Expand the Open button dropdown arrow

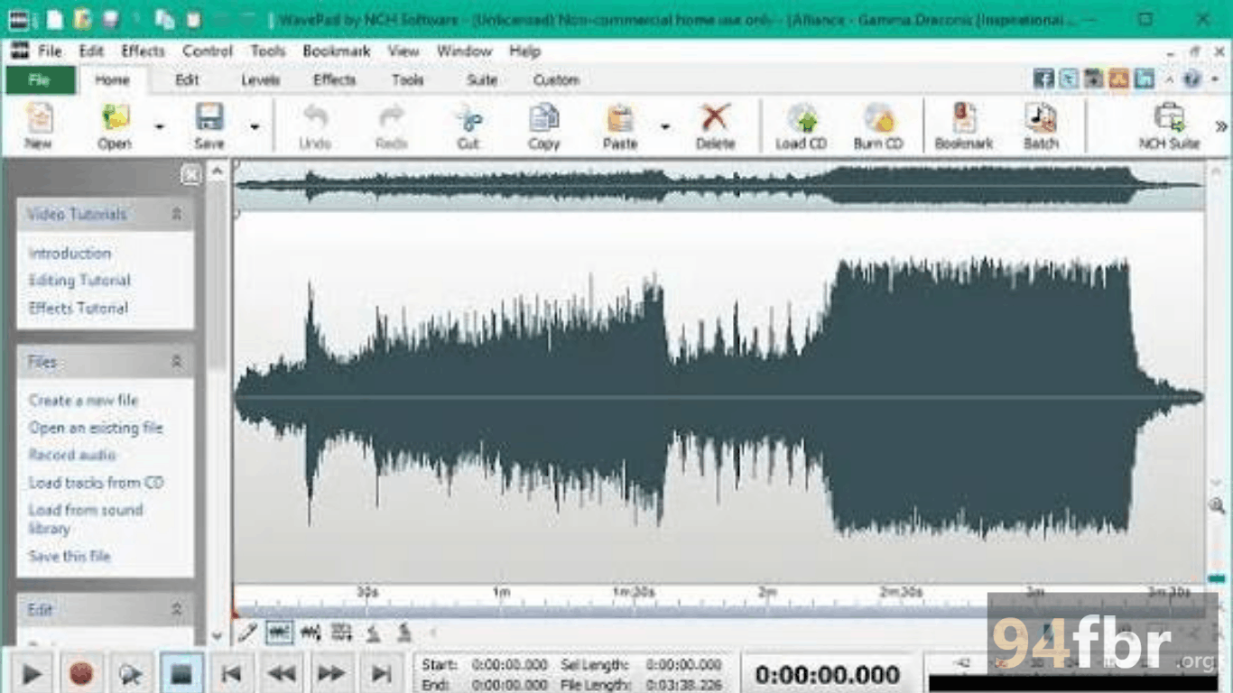point(160,126)
